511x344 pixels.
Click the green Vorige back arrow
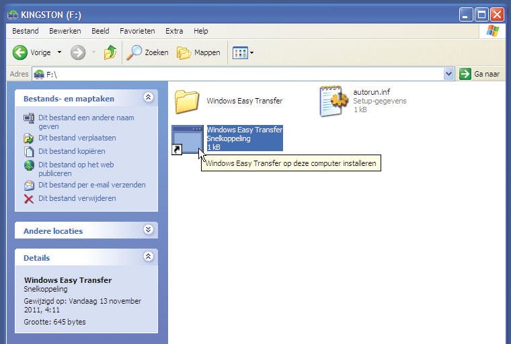(20, 52)
